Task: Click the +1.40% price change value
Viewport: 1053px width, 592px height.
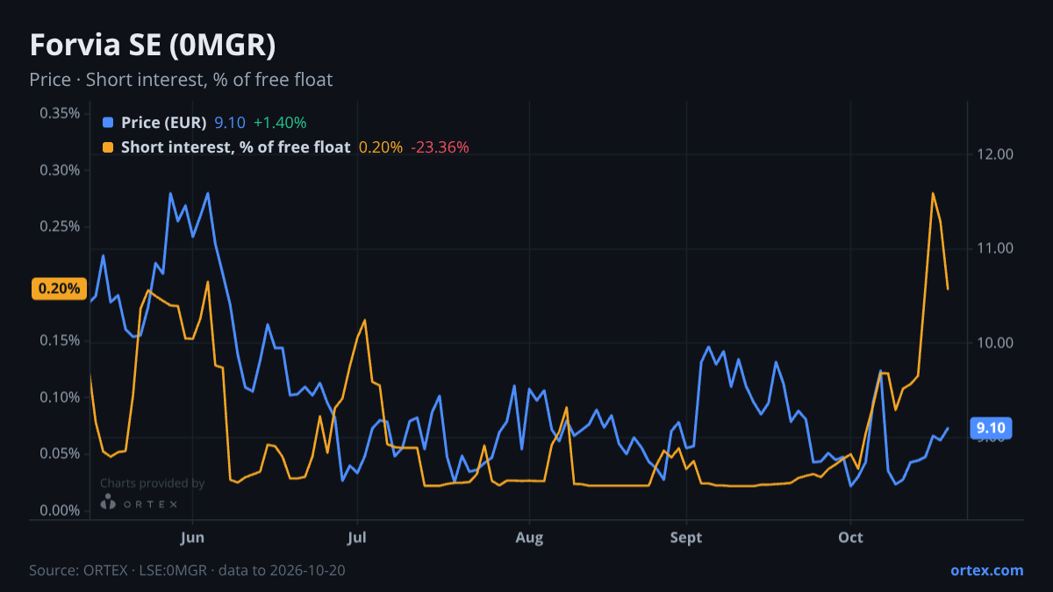Action: pyautogui.click(x=280, y=123)
